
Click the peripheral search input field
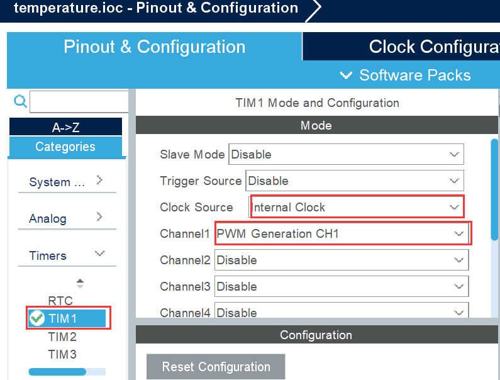point(79,102)
